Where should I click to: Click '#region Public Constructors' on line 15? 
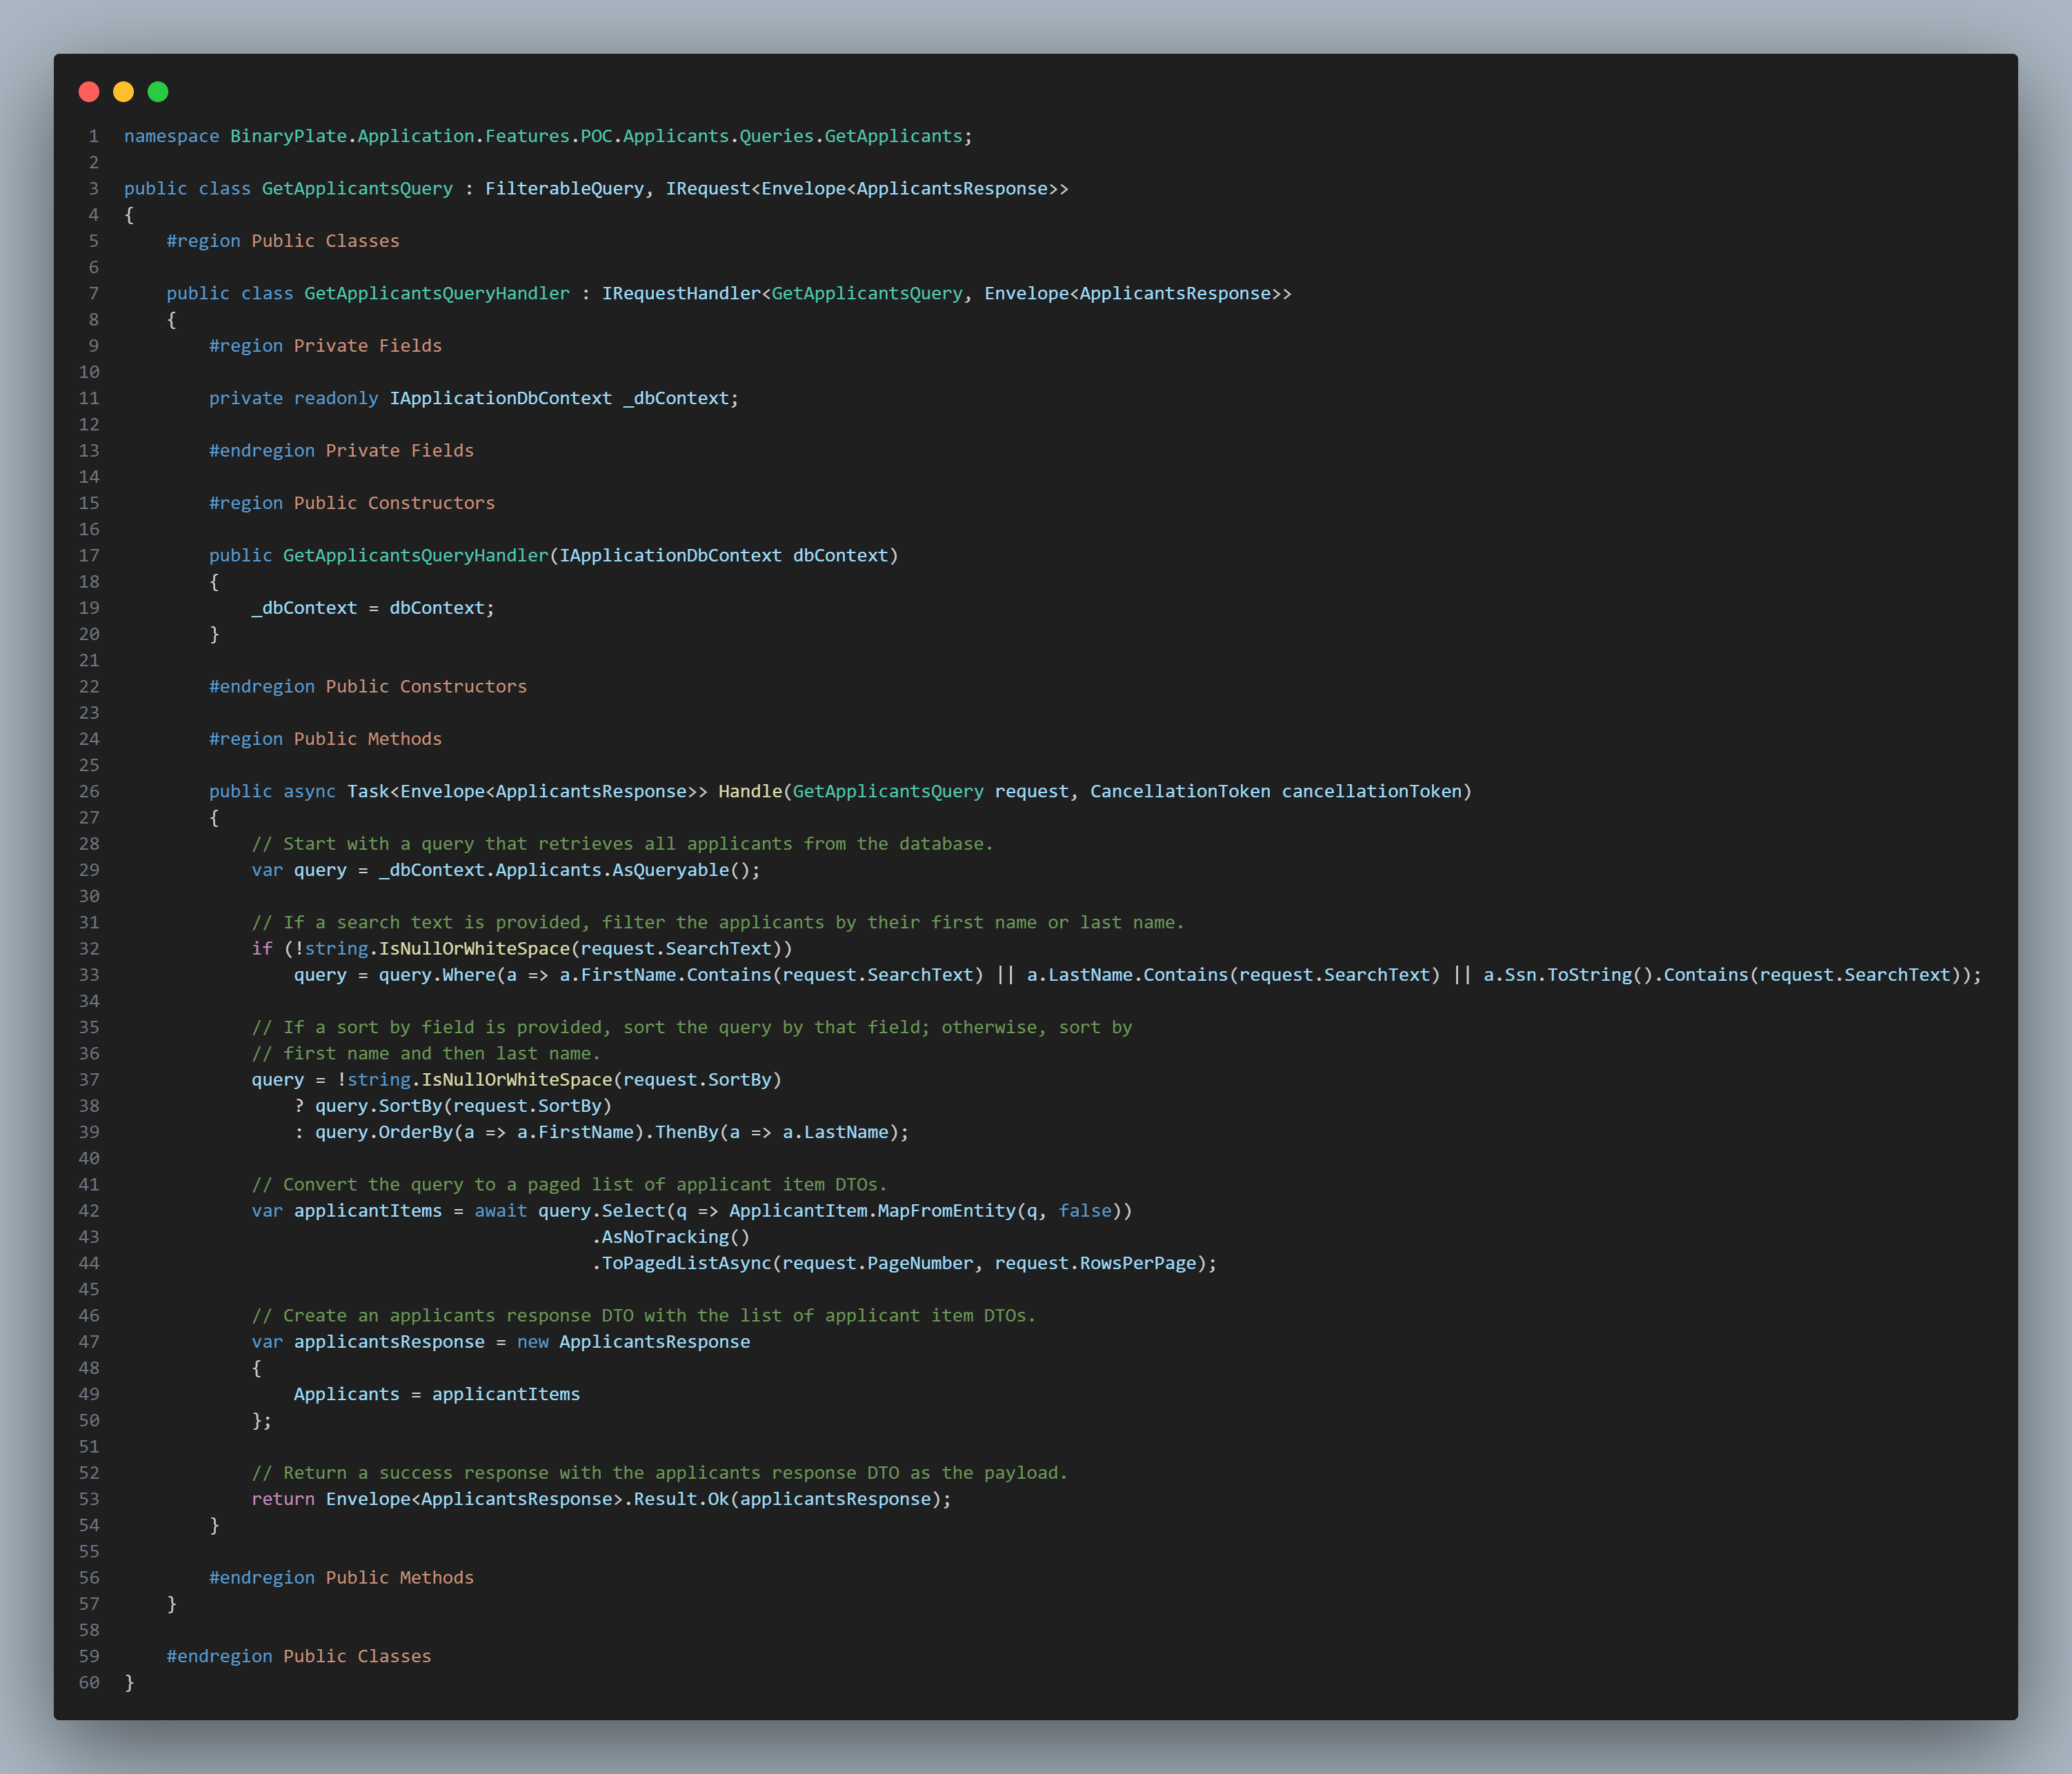352,503
